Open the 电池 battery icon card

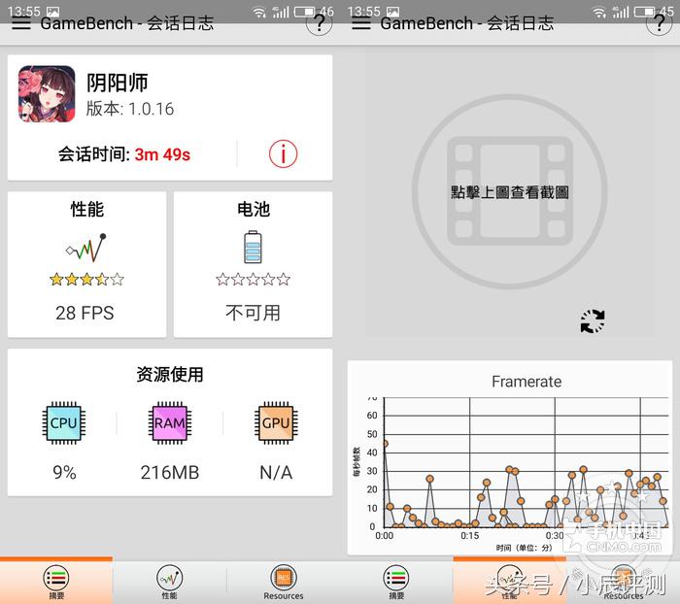tap(253, 248)
